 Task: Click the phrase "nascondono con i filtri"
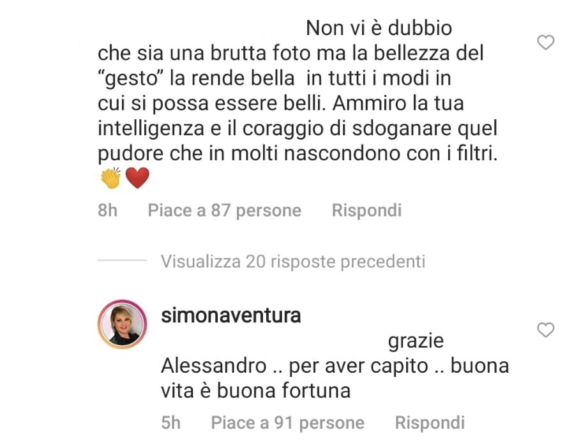[391, 153]
